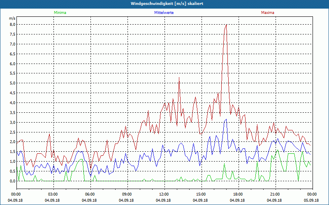The width and height of the screenshot is (329, 205).
Task: Click the '18:00' time axis label
Action: [238, 194]
